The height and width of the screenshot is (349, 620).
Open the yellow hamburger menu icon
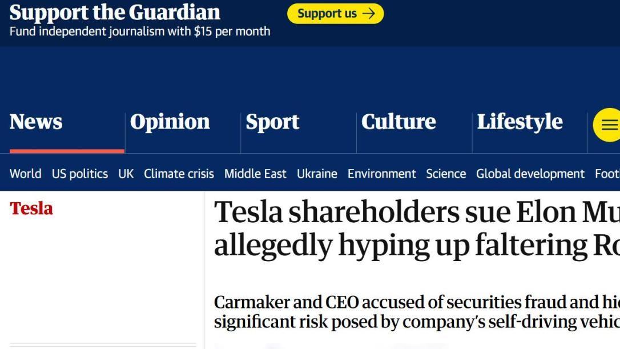pyautogui.click(x=609, y=125)
